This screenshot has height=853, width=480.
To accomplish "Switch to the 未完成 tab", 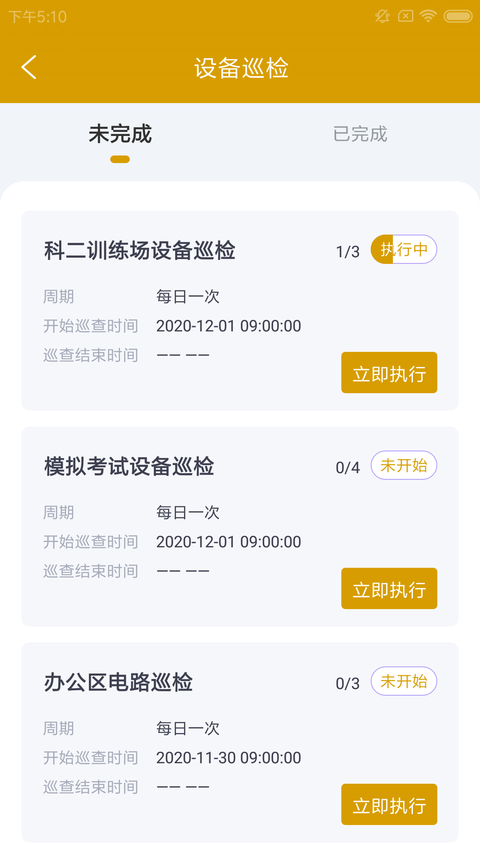I will tap(120, 134).
